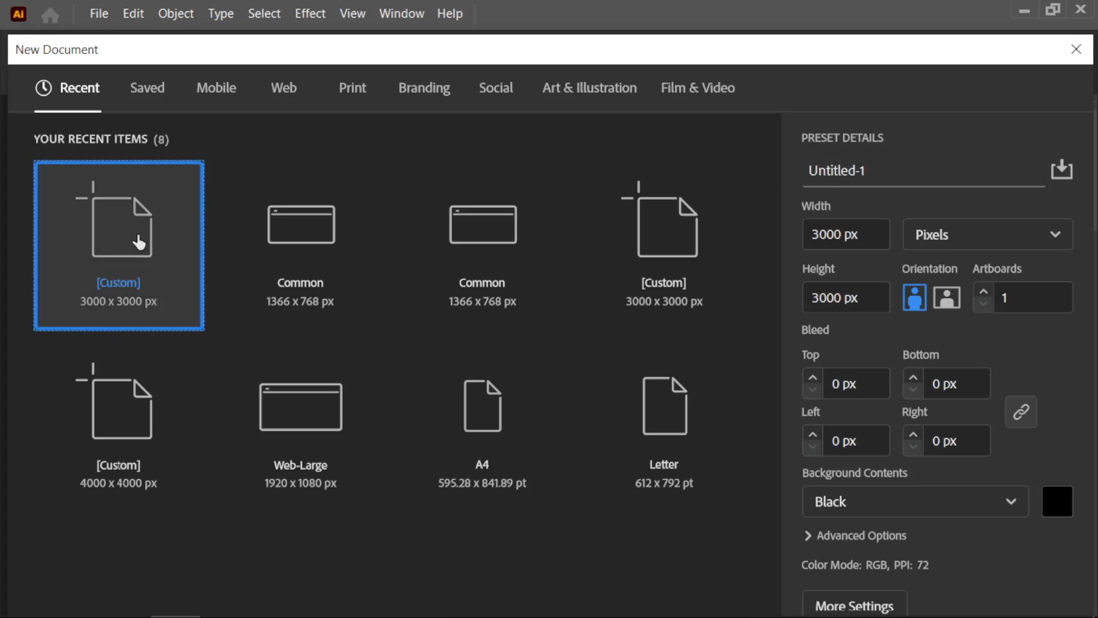The image size is (1098, 618).
Task: Expand Advanced Options section
Action: (x=855, y=536)
